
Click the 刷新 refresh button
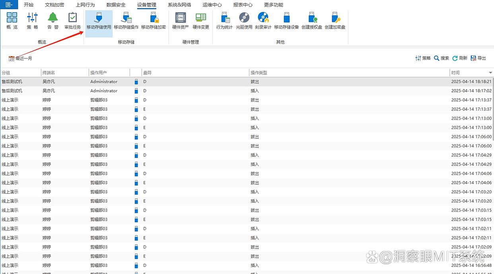tap(460, 58)
